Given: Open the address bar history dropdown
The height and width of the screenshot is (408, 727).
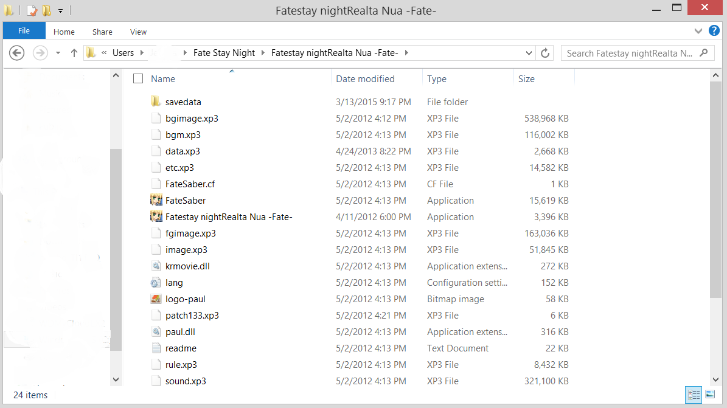Looking at the screenshot, I should pyautogui.click(x=529, y=53).
